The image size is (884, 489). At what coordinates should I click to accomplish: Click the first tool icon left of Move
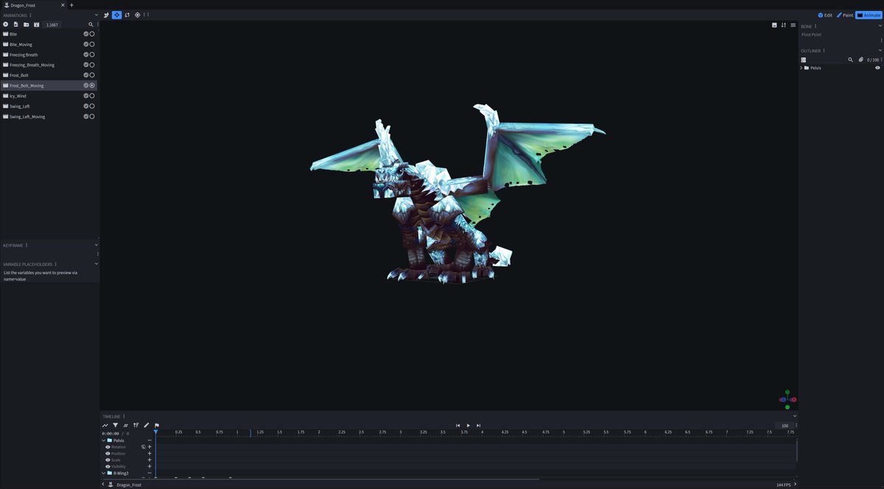coord(106,15)
